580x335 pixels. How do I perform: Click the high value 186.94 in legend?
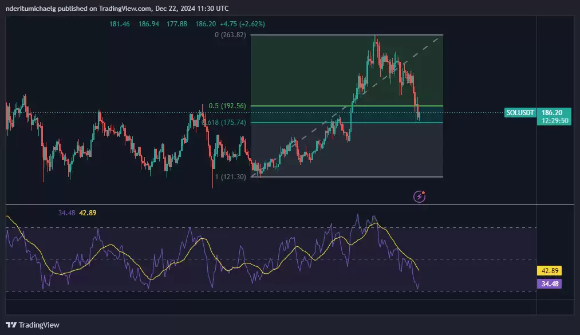(x=148, y=24)
